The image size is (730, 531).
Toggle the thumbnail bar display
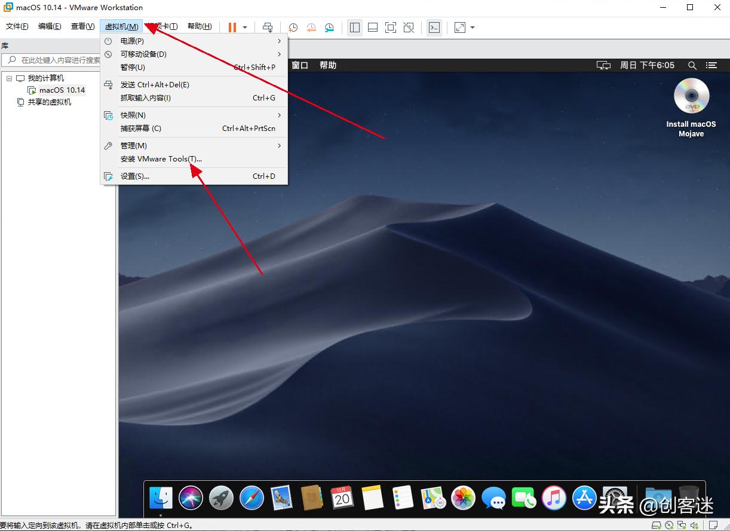point(373,27)
